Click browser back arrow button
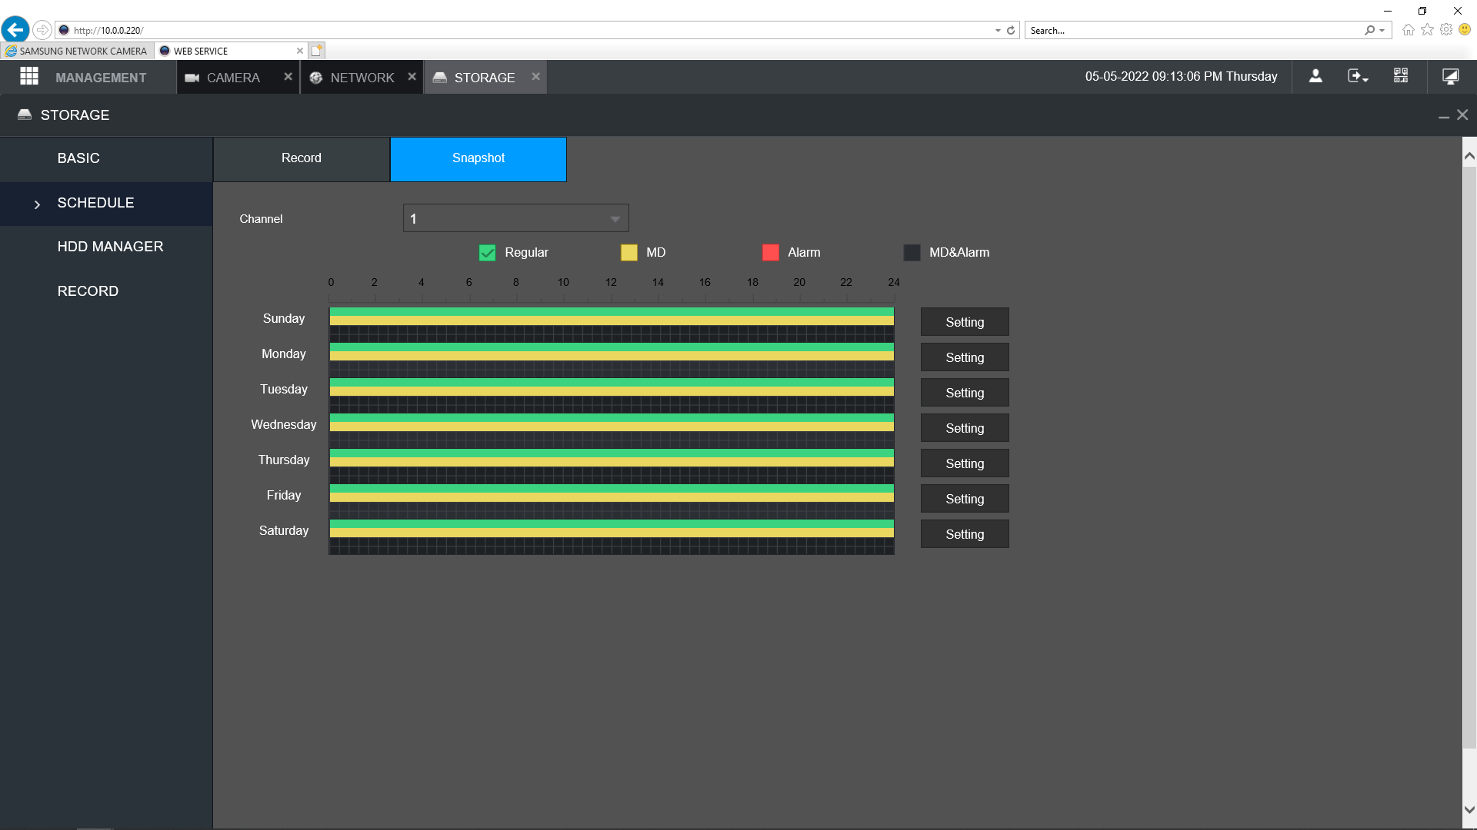Viewport: 1477px width, 830px height. click(15, 30)
